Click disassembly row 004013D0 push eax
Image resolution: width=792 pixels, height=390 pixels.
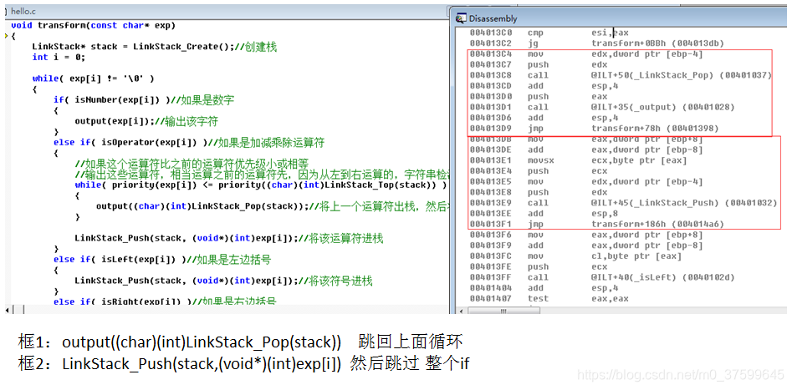tap(538, 96)
